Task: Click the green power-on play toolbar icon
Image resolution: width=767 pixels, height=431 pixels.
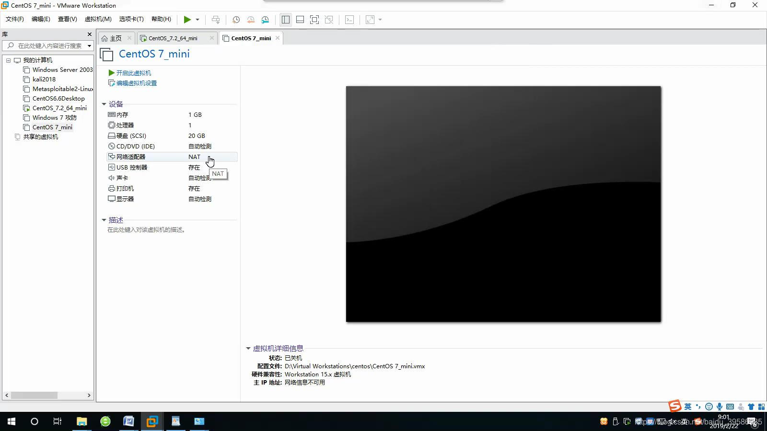Action: point(187,20)
